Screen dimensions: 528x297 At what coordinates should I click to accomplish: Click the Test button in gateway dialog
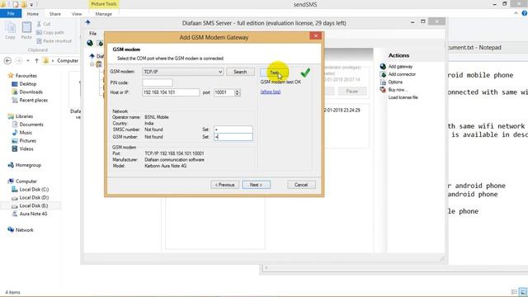tap(274, 73)
